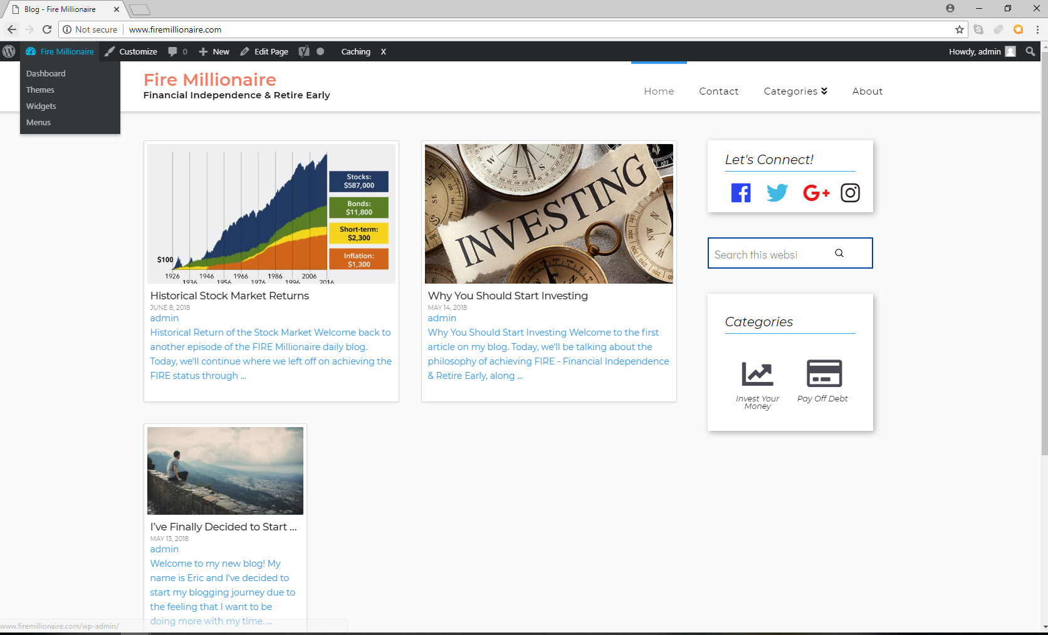Submit search with the magnifier button

[x=839, y=253]
